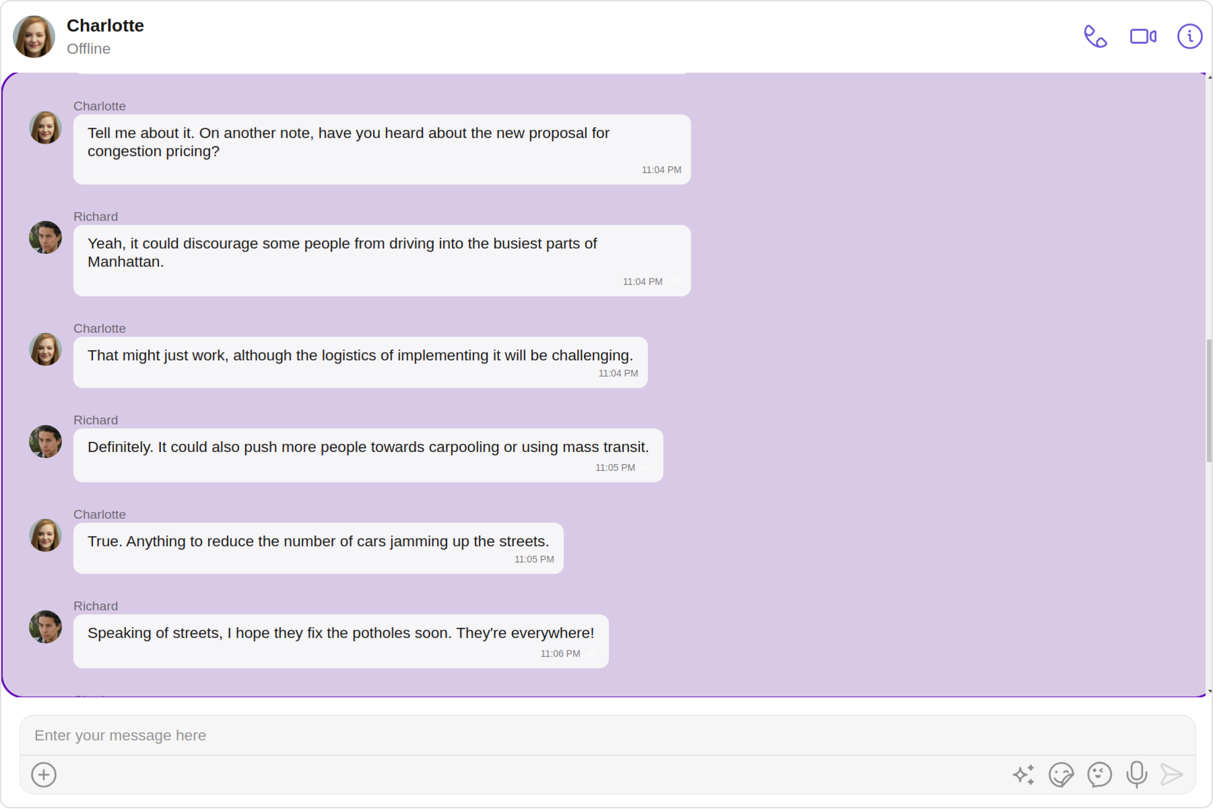Start a video call with Charlotte
This screenshot has width=1213, height=809.
tap(1143, 37)
